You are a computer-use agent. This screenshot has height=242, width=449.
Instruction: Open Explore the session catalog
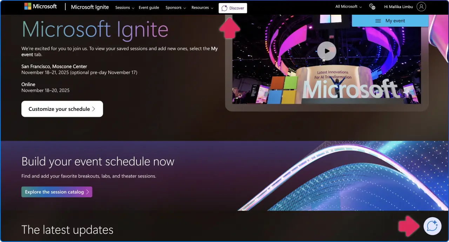tap(56, 192)
